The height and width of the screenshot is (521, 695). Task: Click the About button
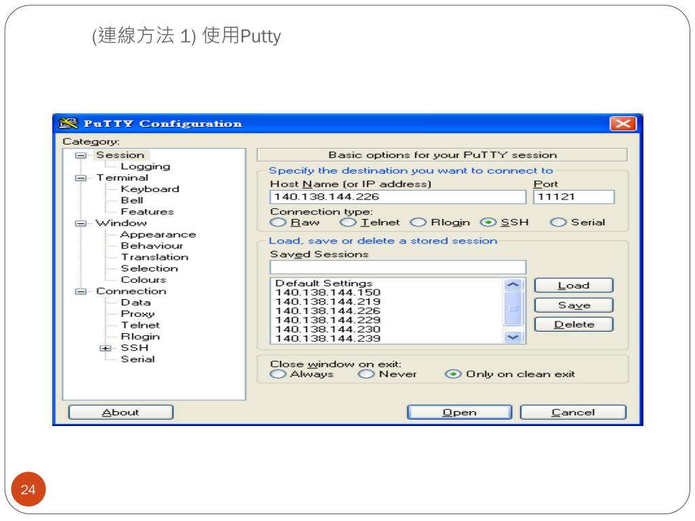click(x=121, y=412)
